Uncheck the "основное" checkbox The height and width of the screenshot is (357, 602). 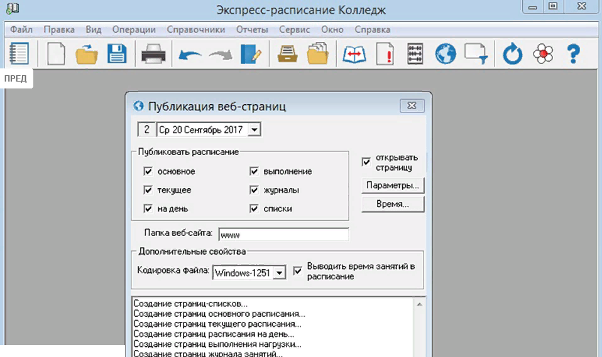[148, 171]
